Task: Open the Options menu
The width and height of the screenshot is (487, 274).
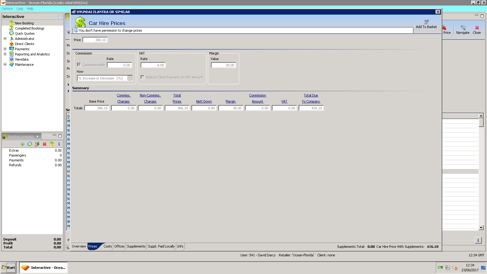Action: click(7, 9)
